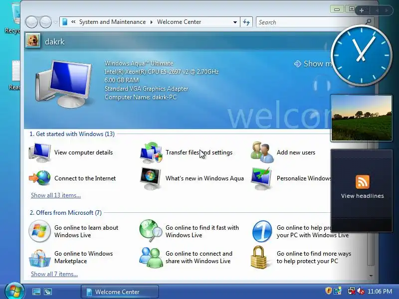Click the find it fast globe-magnifier icon
Screen dimensions: 399x299
tap(151, 231)
